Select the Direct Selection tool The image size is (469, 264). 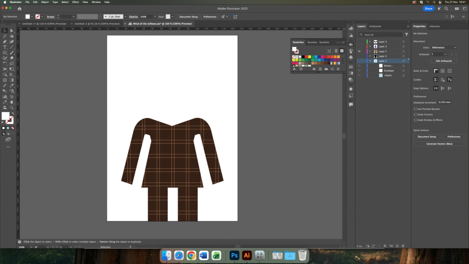[11, 31]
